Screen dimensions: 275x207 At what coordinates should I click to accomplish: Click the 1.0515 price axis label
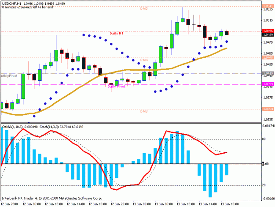(268, 20)
